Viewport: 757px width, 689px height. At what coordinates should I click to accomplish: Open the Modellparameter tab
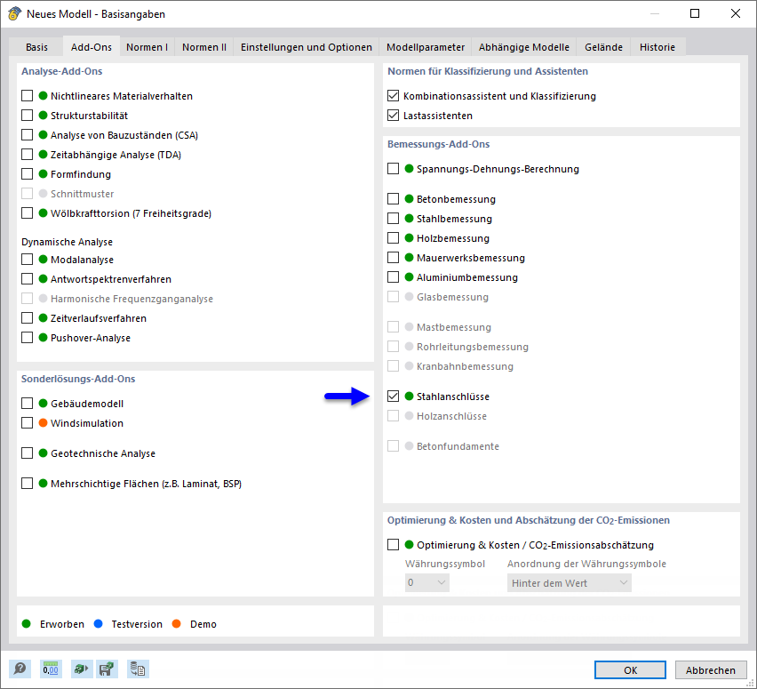click(424, 46)
